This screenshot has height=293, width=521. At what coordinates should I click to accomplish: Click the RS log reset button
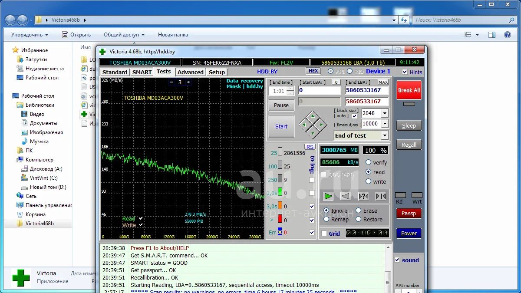click(x=310, y=147)
